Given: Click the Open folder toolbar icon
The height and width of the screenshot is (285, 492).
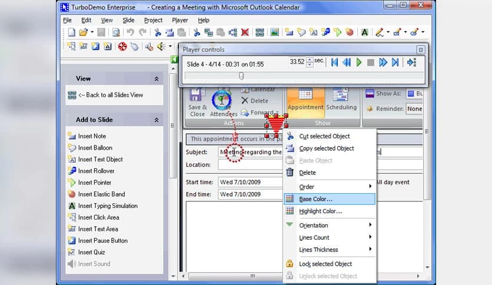Looking at the screenshot, I should (83, 32).
